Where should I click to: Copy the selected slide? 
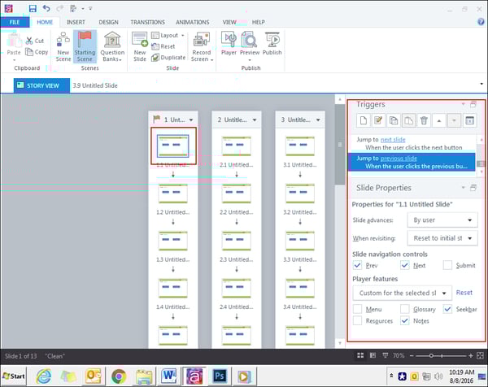click(37, 52)
